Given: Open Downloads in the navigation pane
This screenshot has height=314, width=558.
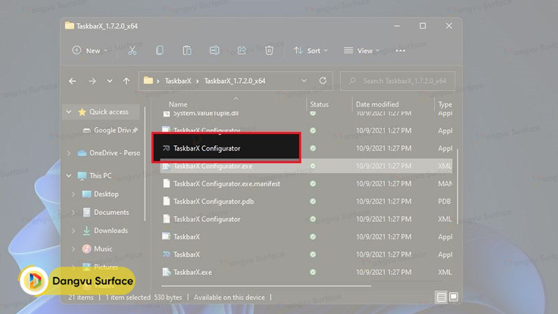Looking at the screenshot, I should click(x=105, y=231).
